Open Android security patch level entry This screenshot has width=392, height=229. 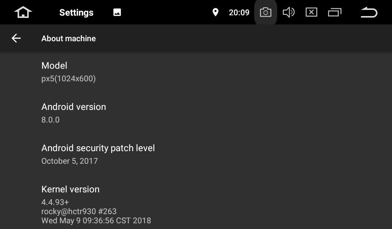(196, 154)
